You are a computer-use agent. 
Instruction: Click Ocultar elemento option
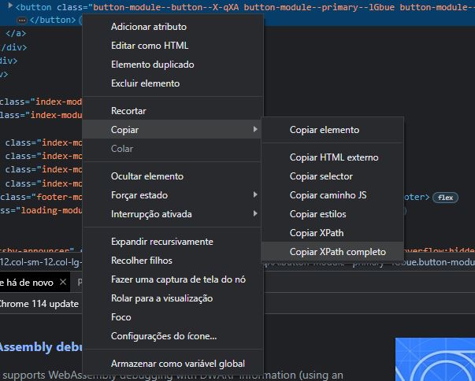click(x=147, y=176)
